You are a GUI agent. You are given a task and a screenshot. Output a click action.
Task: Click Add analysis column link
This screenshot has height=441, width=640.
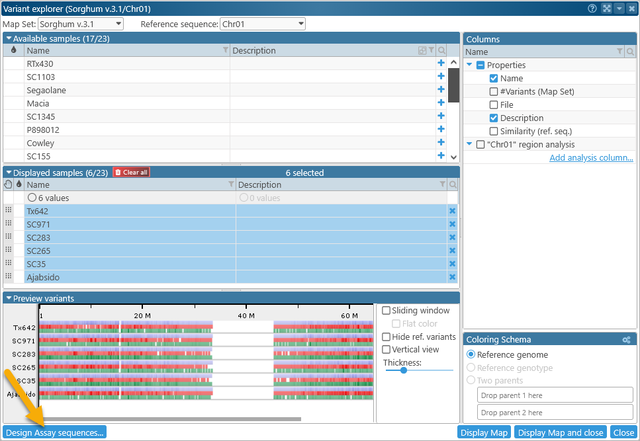(x=591, y=157)
